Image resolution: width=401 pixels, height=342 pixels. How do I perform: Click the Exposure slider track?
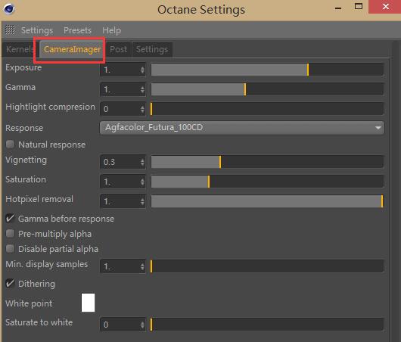point(267,70)
